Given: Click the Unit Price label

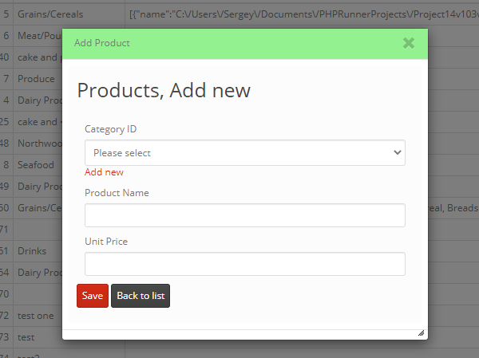Looking at the screenshot, I should tap(106, 242).
